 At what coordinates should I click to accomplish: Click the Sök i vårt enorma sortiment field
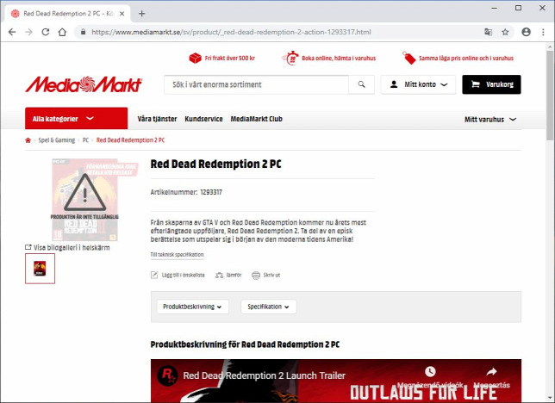[x=256, y=84]
